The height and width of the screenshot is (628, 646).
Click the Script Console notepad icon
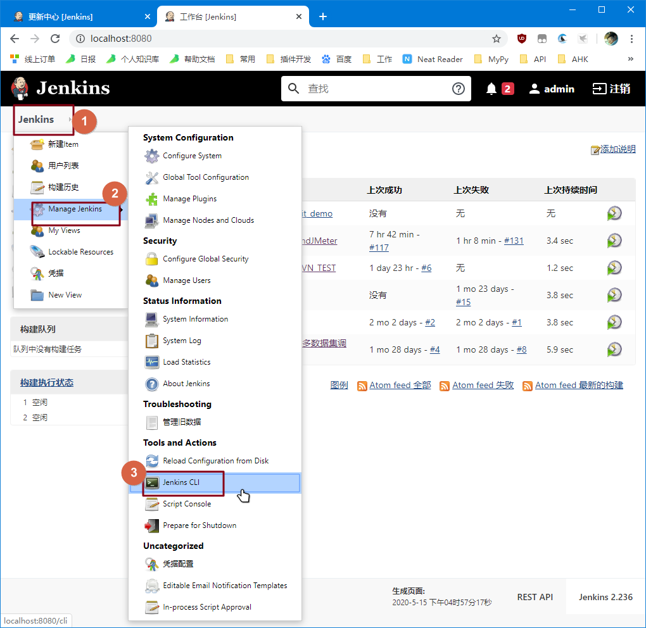pos(152,504)
